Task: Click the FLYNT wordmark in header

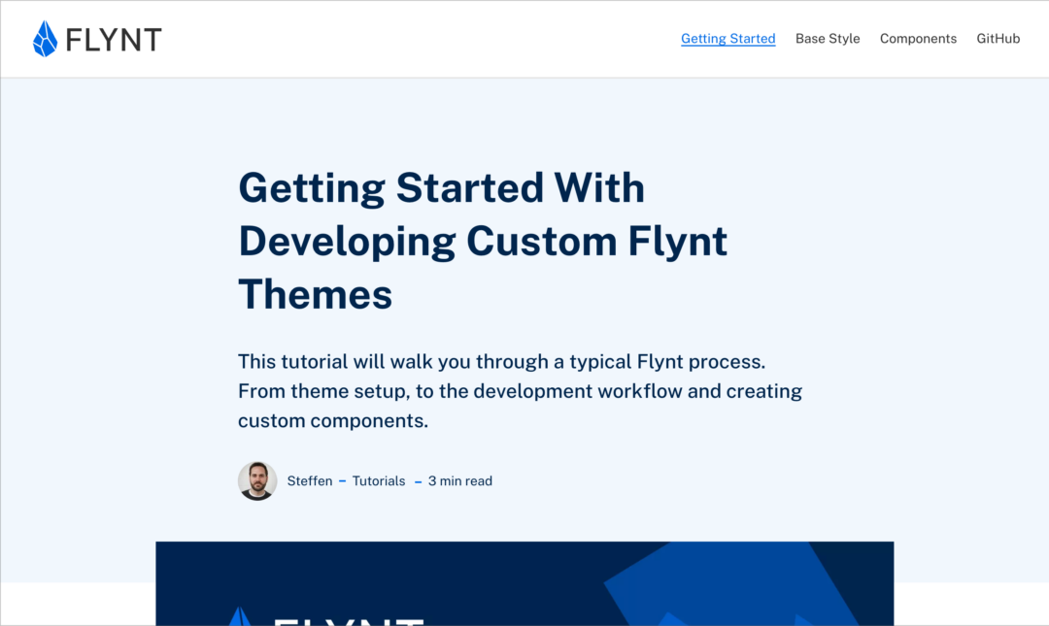Action: 114,40
